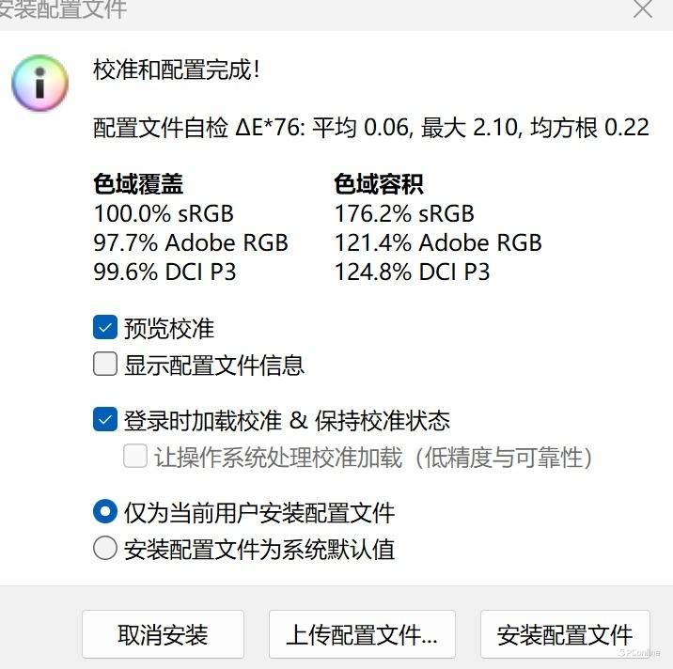
Task: Uncheck the 预览校准 checkbox
Action: (x=105, y=327)
